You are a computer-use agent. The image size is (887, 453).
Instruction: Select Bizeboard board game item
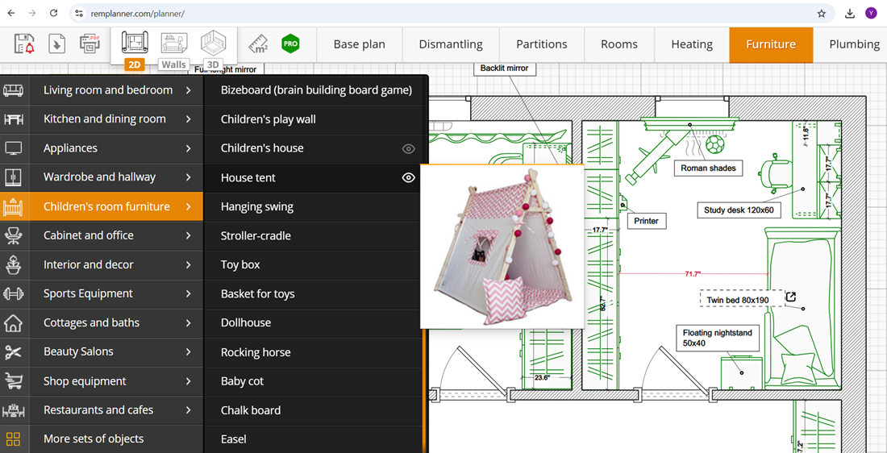[x=315, y=90]
